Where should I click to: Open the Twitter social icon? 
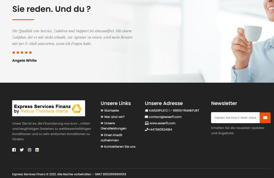(22, 150)
